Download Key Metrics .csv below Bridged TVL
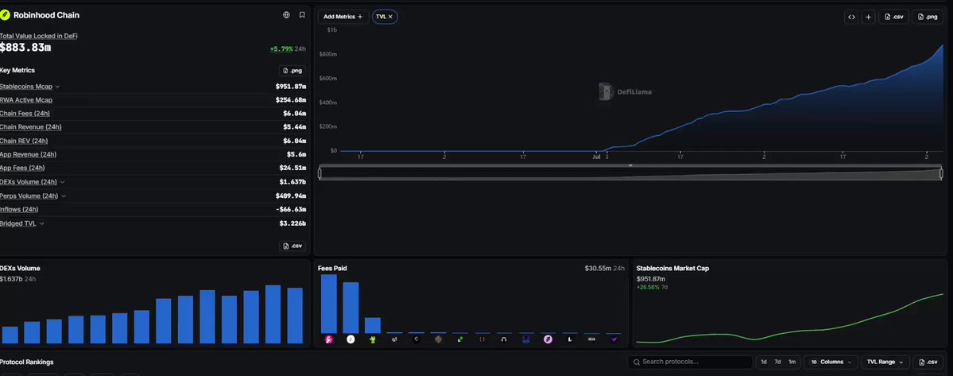Screen dimensions: 953x376 click(x=292, y=246)
